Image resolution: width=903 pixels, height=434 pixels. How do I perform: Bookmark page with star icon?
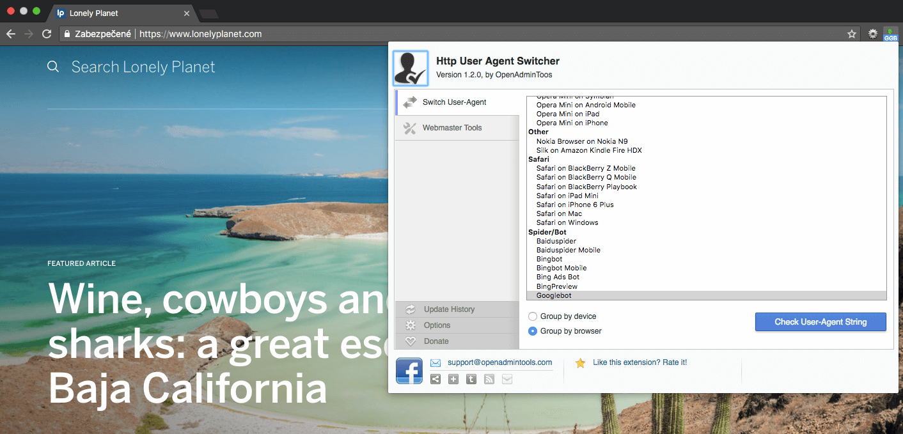click(x=852, y=34)
